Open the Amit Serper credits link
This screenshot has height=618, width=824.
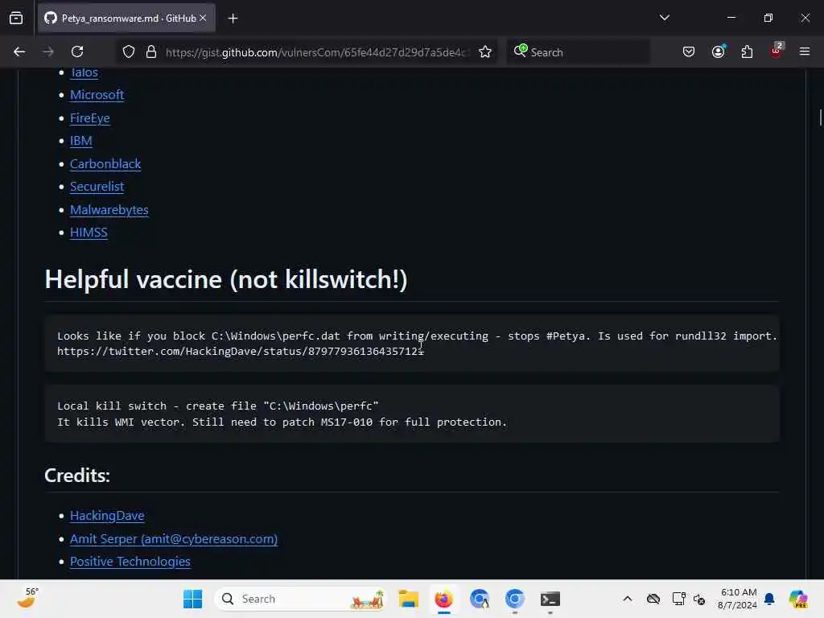point(174,539)
